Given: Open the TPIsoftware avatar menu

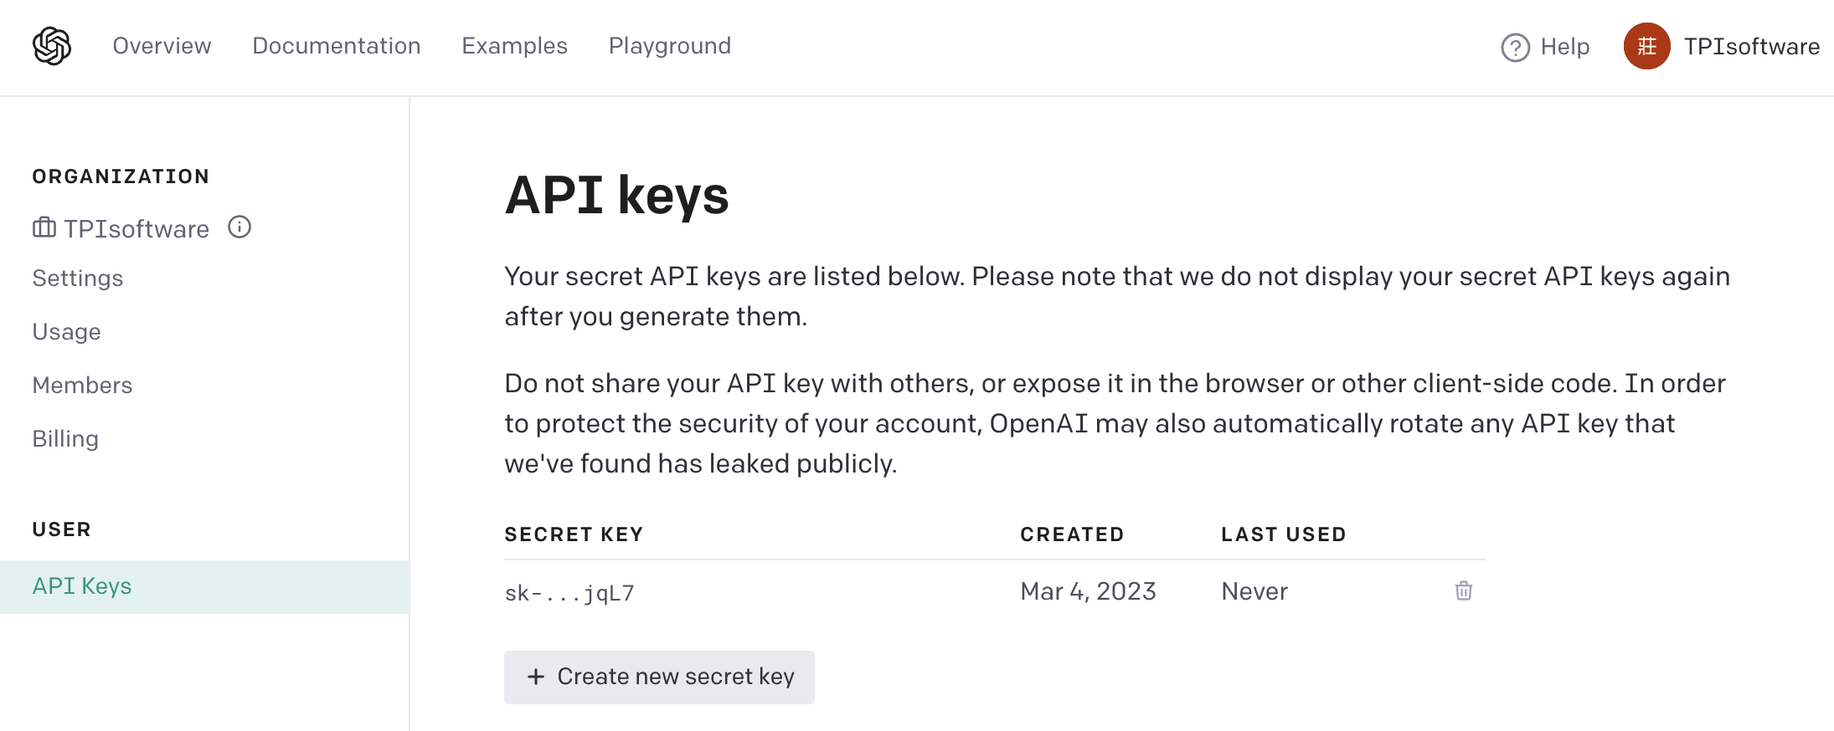Looking at the screenshot, I should coord(1646,47).
